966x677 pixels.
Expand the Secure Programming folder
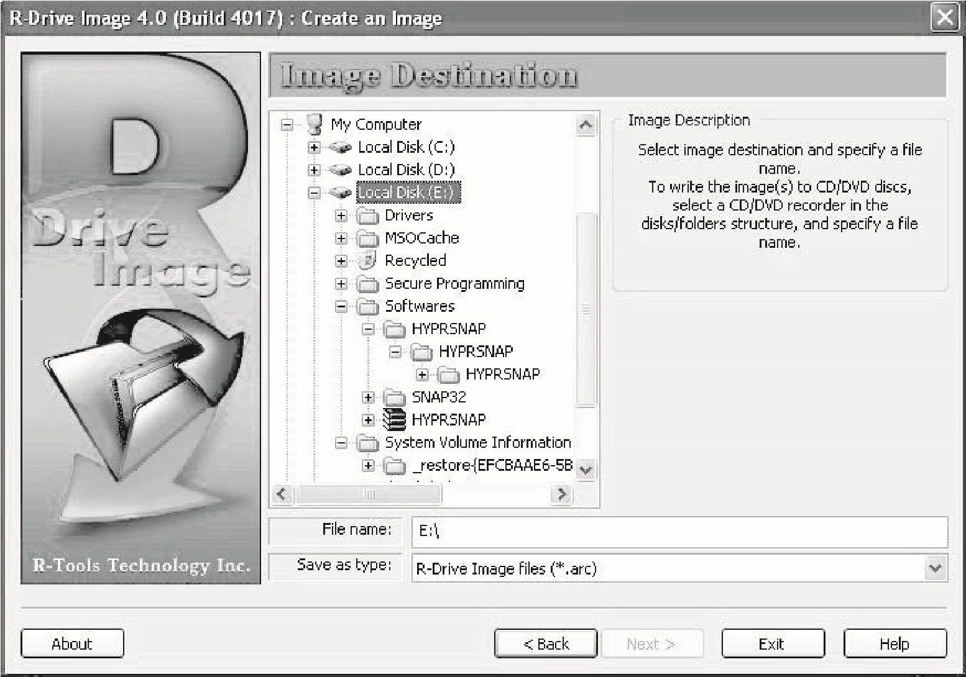tap(341, 284)
